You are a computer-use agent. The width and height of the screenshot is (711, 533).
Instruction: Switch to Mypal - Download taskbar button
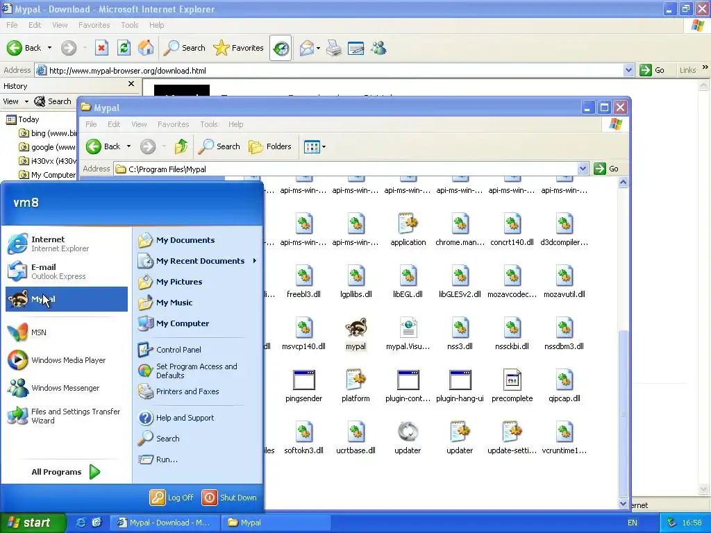point(165,523)
